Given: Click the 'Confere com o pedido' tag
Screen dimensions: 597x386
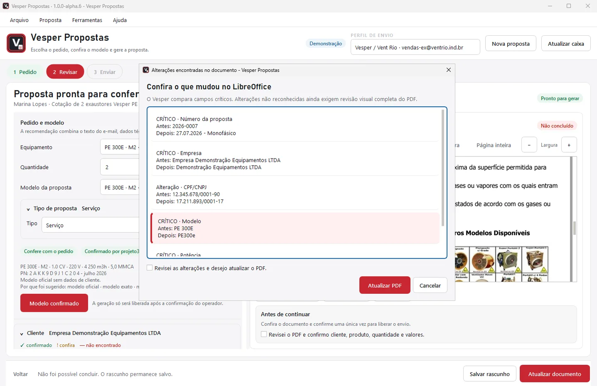Looking at the screenshot, I should pyautogui.click(x=49, y=251).
